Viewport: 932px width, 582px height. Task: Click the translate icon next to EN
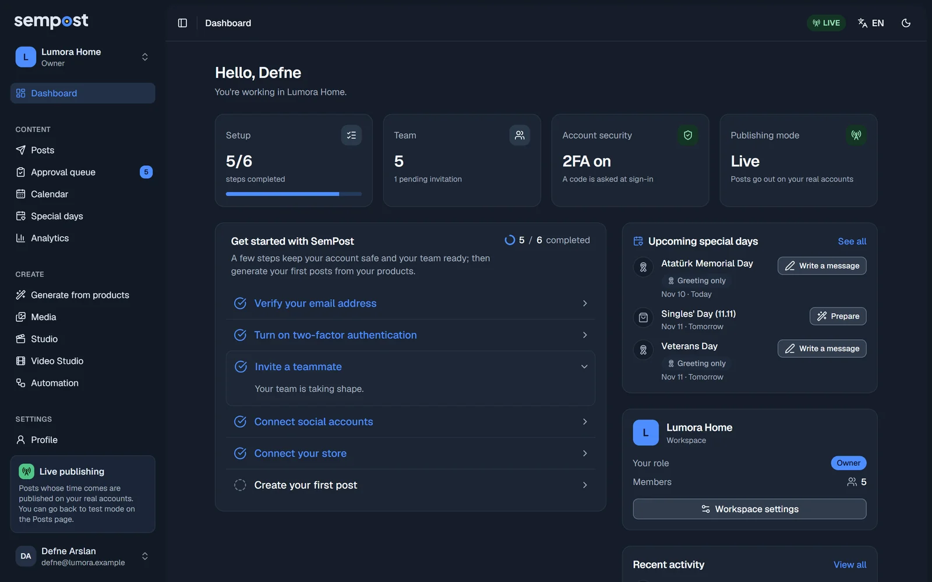pyautogui.click(x=863, y=23)
